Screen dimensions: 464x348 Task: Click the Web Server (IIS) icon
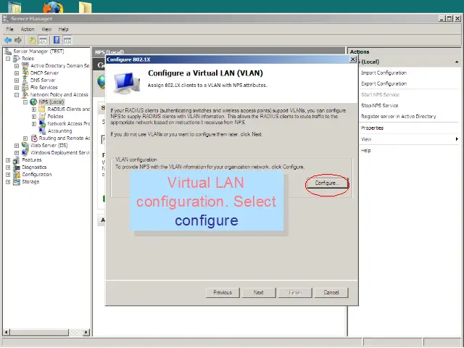(x=25, y=145)
